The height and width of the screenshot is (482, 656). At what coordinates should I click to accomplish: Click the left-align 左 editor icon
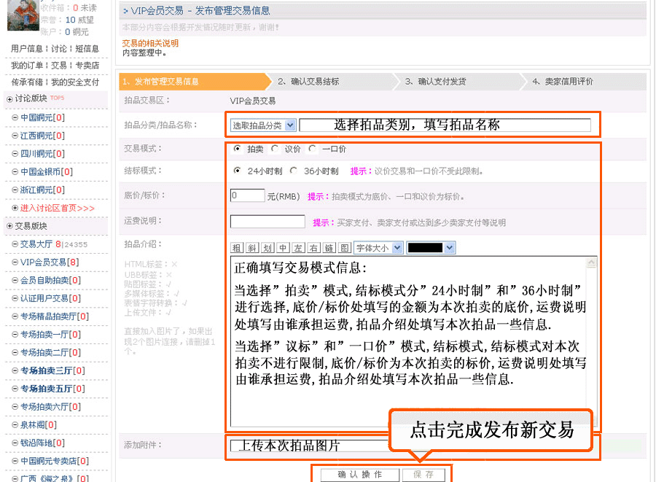(x=298, y=248)
